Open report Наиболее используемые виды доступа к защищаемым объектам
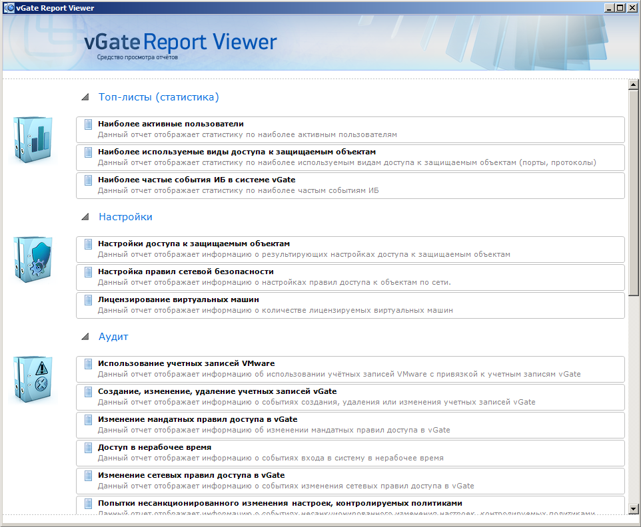 [x=350, y=158]
